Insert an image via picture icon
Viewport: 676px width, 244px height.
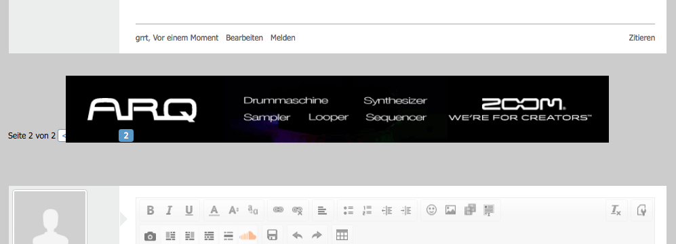click(x=450, y=210)
